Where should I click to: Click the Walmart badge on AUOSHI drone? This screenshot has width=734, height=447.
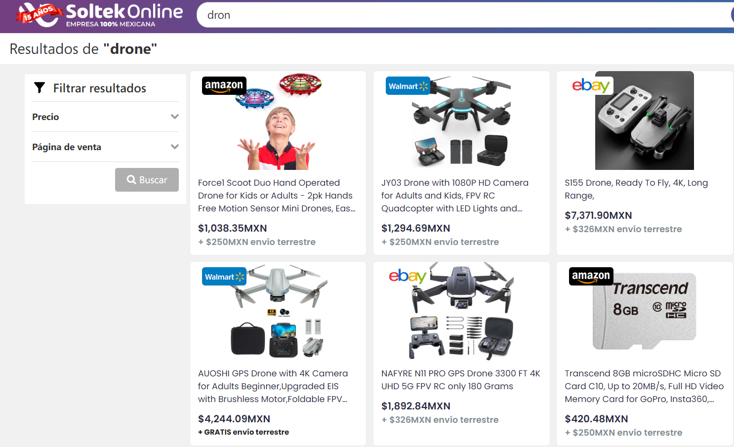[x=224, y=277]
